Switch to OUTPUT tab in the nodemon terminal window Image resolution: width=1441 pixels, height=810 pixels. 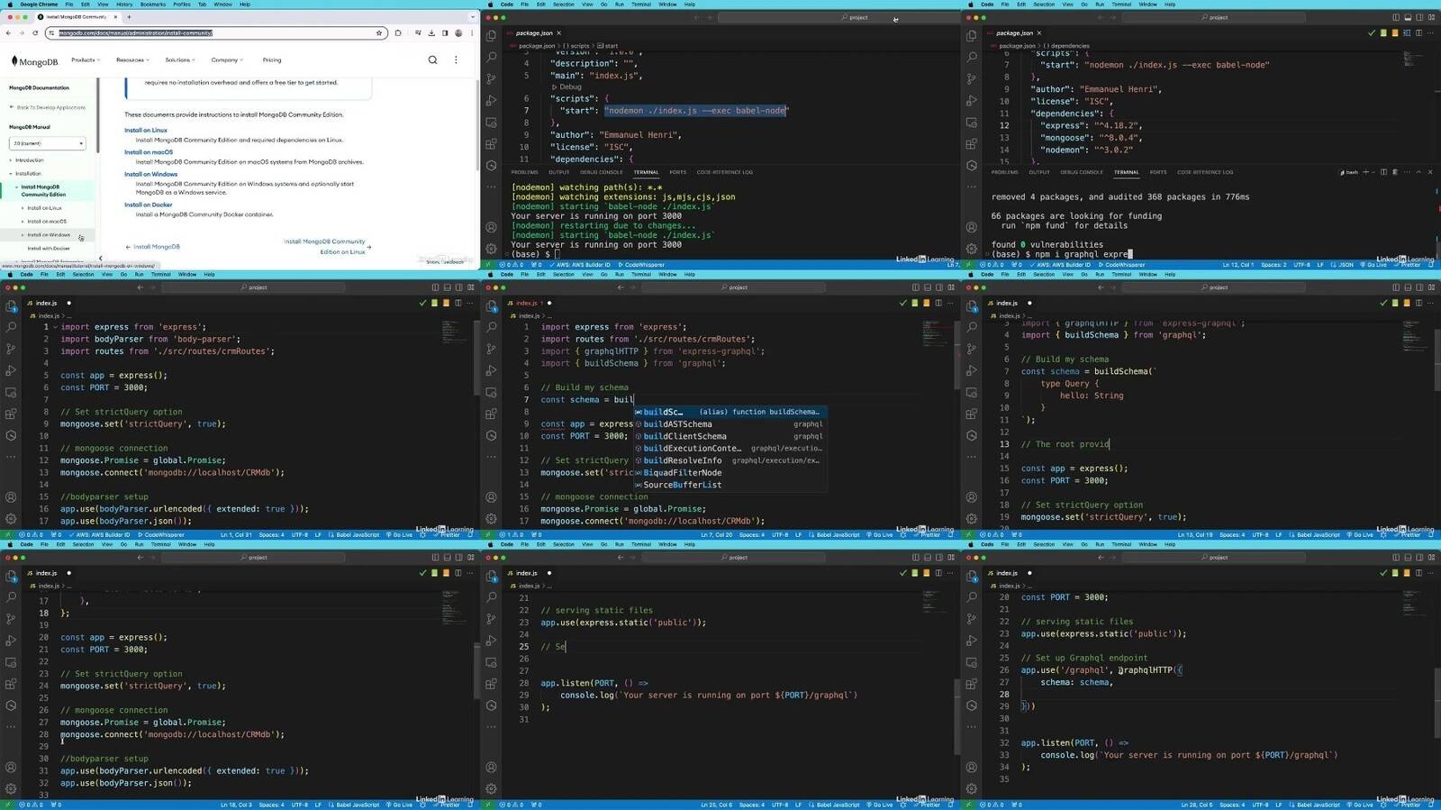[559, 172]
